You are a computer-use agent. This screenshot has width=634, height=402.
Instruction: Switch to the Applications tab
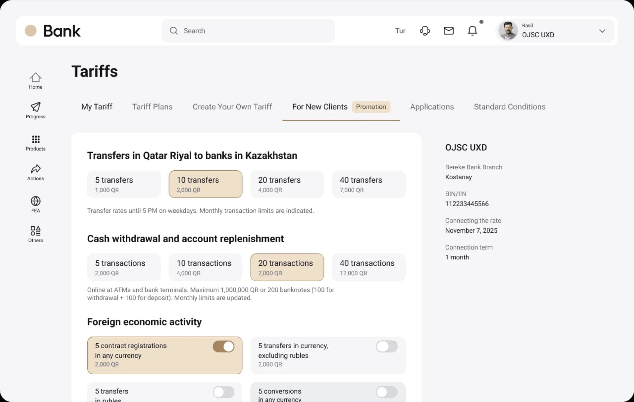(431, 107)
